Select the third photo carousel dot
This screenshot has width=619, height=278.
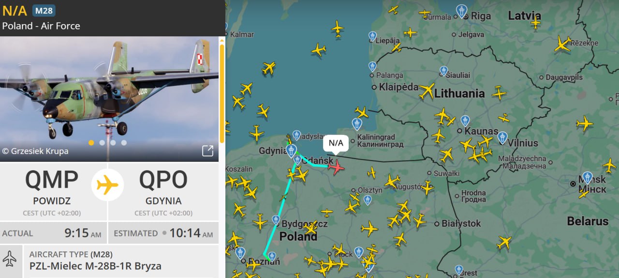pos(113,143)
